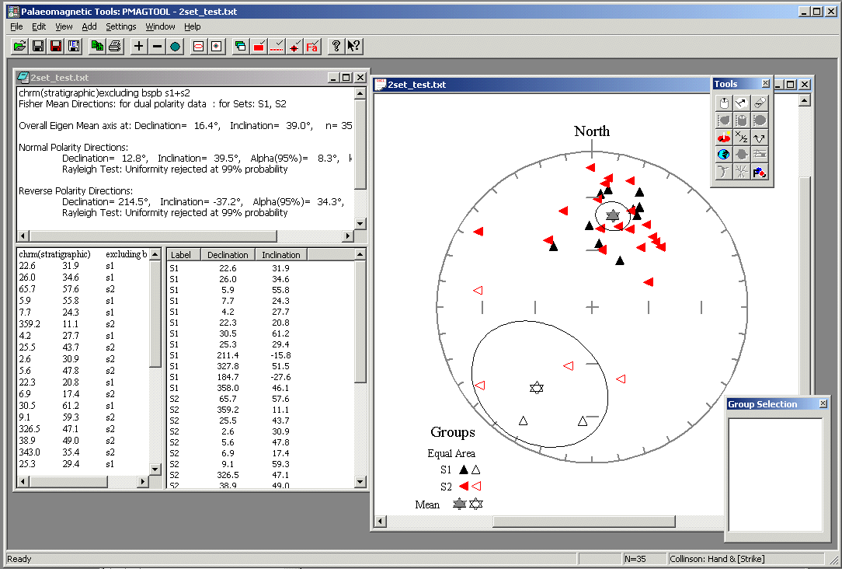The width and height of the screenshot is (842, 569).
Task: Open the Add menu
Action: pyautogui.click(x=89, y=26)
